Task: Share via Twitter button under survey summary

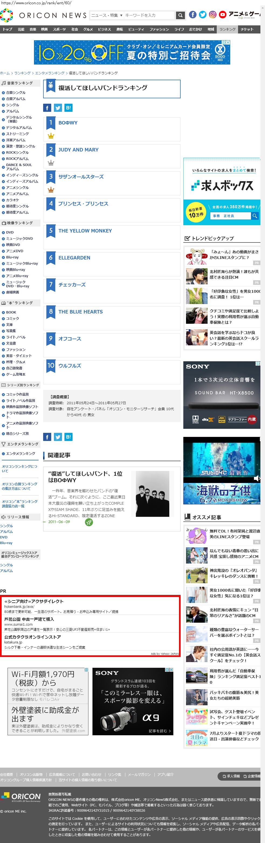Action: point(58,437)
